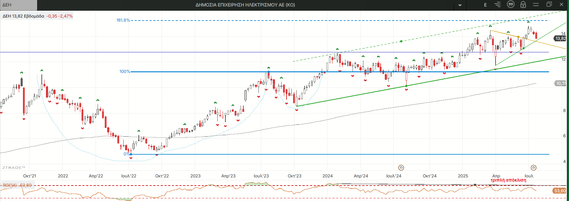
Task: Click the 2025 label on the time axis
Action: tap(463, 176)
